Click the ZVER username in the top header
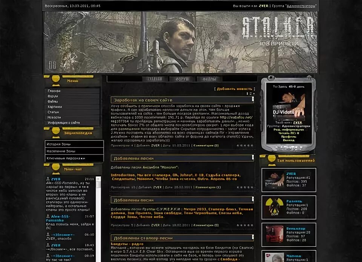 click(264, 6)
